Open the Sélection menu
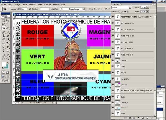 pyautogui.click(x=32, y=4)
